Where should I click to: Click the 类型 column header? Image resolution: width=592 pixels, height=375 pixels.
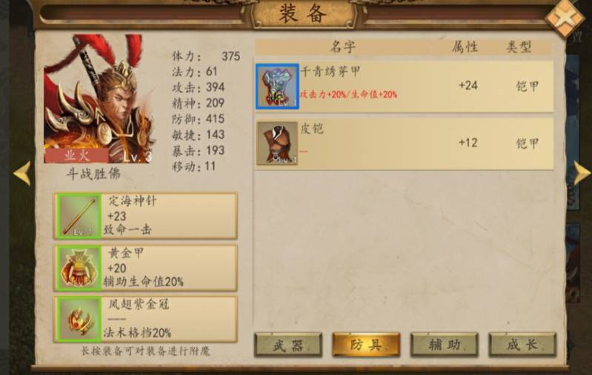pos(519,47)
